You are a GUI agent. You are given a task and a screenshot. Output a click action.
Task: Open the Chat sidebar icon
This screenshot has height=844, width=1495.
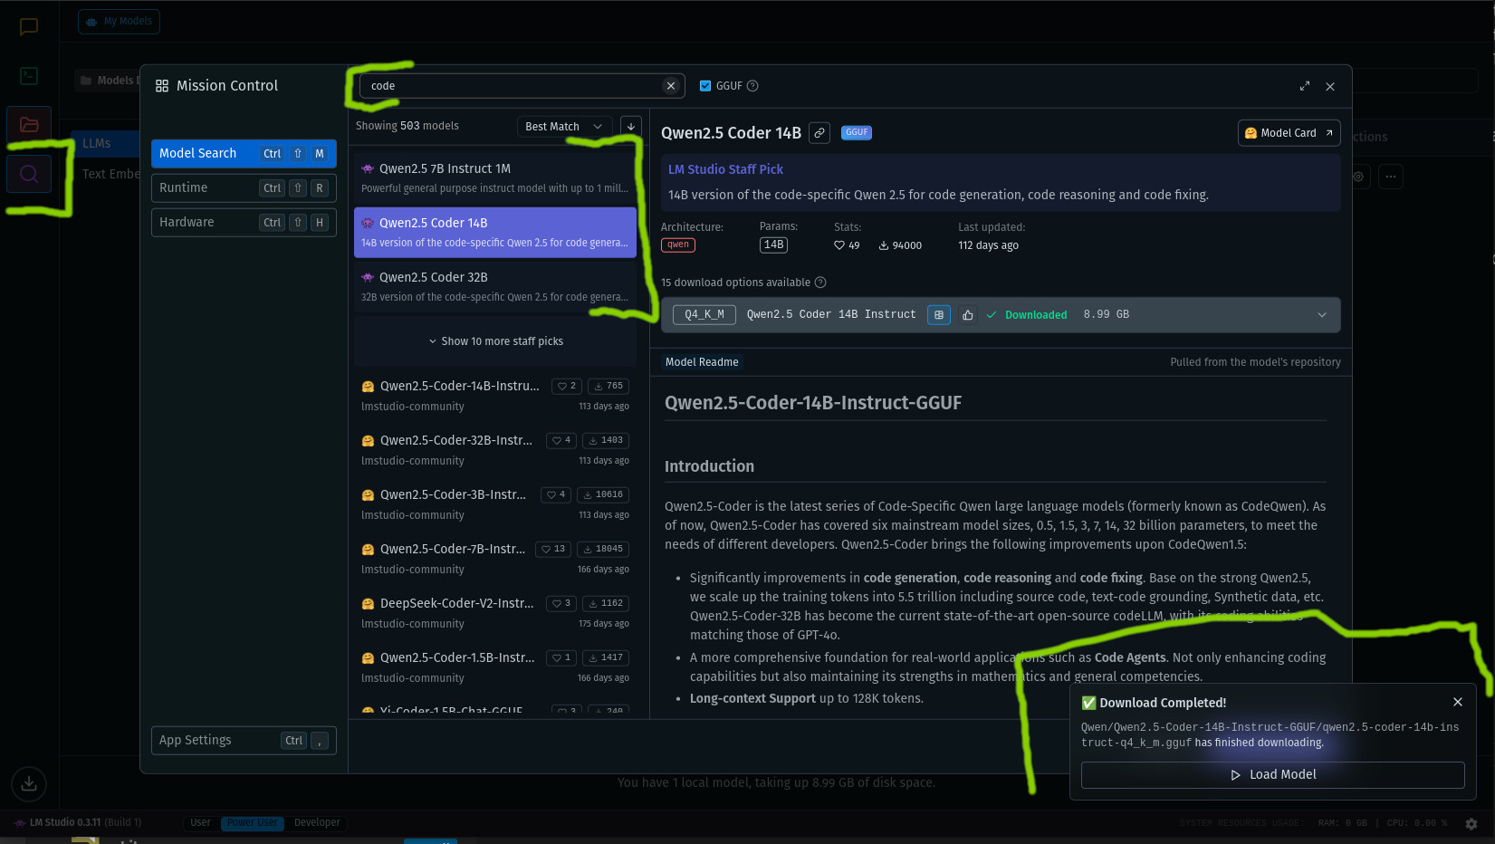tap(29, 27)
